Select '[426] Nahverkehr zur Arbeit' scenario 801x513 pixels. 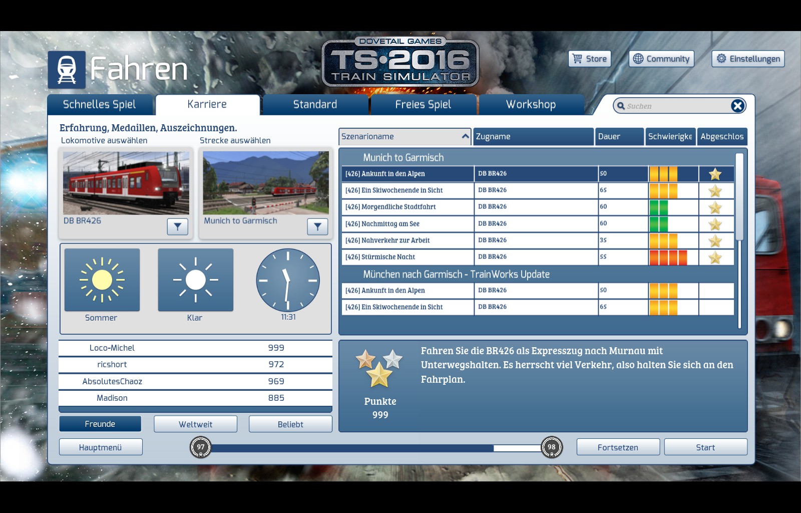538,240
